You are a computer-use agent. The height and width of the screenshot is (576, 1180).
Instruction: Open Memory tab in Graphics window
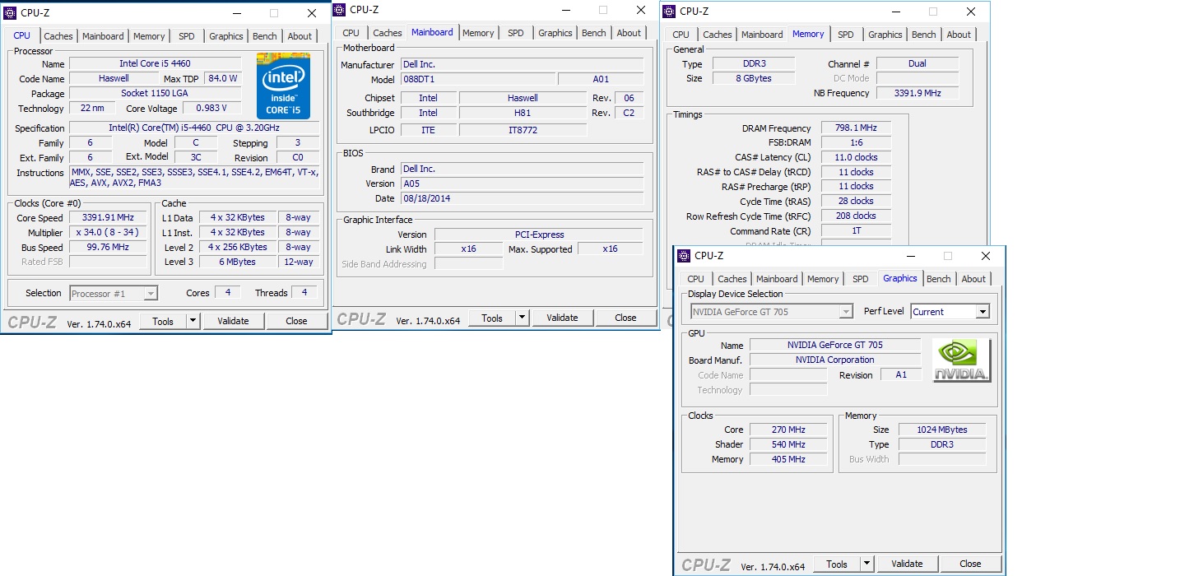823,279
